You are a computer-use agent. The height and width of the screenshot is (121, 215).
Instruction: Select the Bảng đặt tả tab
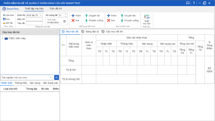point(90,32)
